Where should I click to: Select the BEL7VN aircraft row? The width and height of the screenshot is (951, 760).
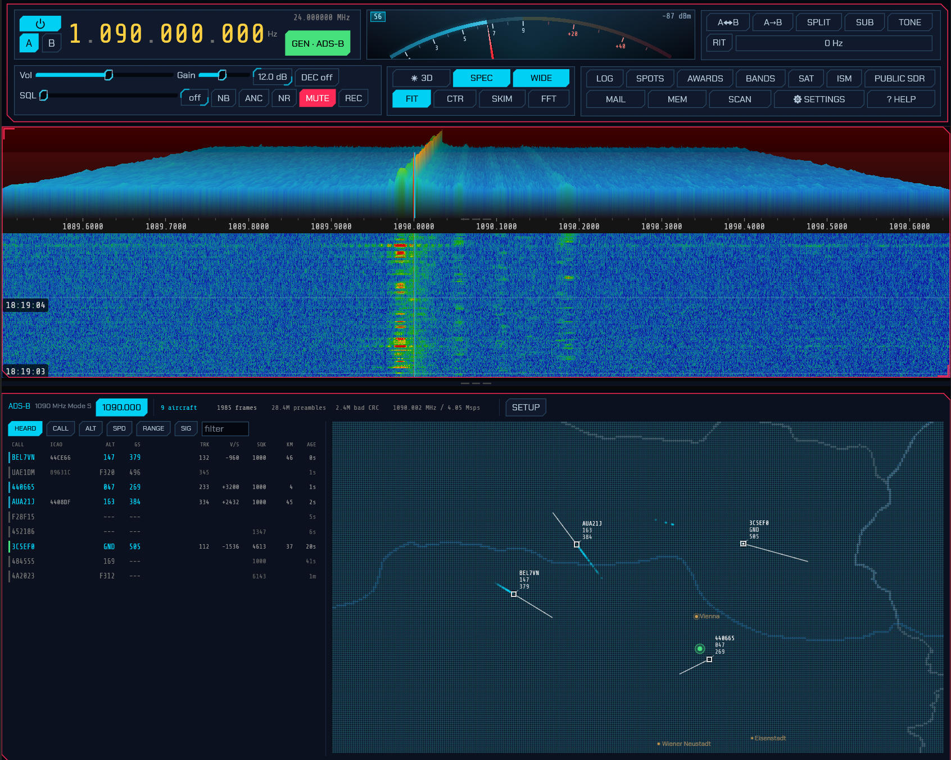[163, 458]
